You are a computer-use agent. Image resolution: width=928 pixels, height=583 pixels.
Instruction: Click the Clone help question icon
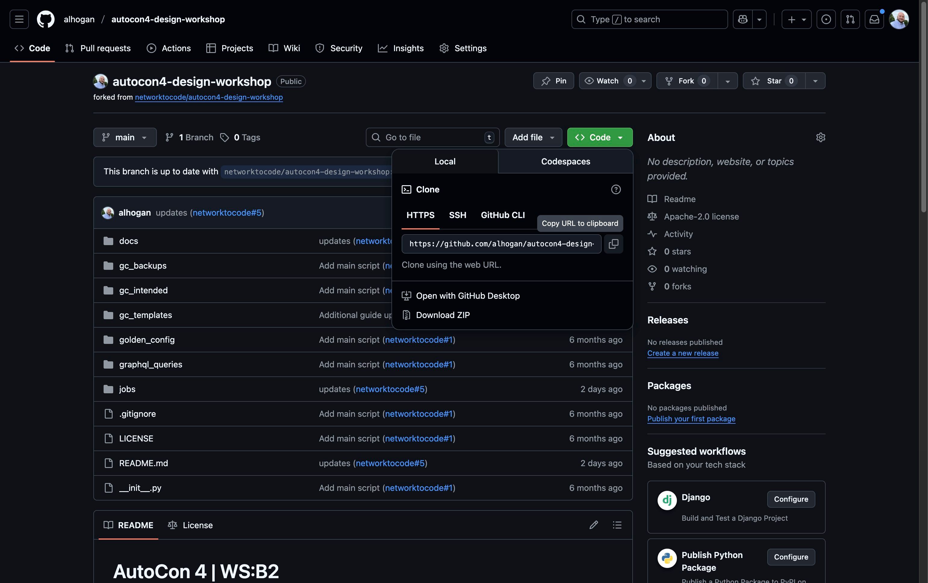615,190
